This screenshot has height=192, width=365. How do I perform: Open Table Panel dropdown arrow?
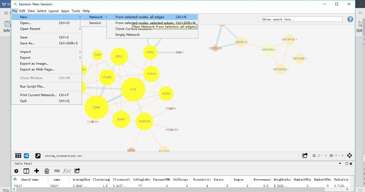pyautogui.click(x=340, y=163)
